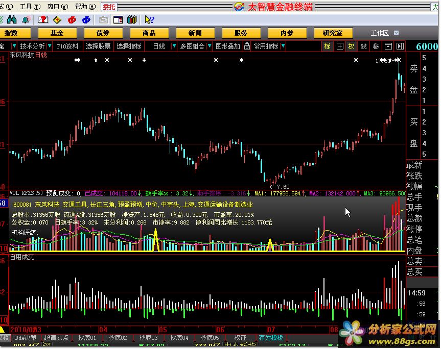This screenshot has width=441, height=349.
Task: Toggle the side info panel layout icon
Action: pos(118,20)
